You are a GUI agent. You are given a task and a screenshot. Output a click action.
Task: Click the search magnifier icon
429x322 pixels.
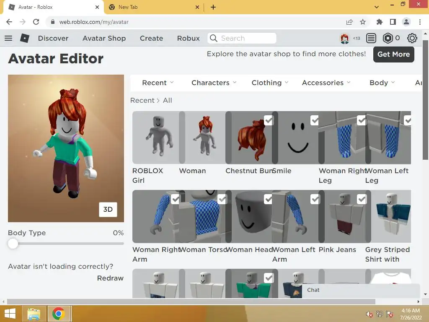point(213,38)
